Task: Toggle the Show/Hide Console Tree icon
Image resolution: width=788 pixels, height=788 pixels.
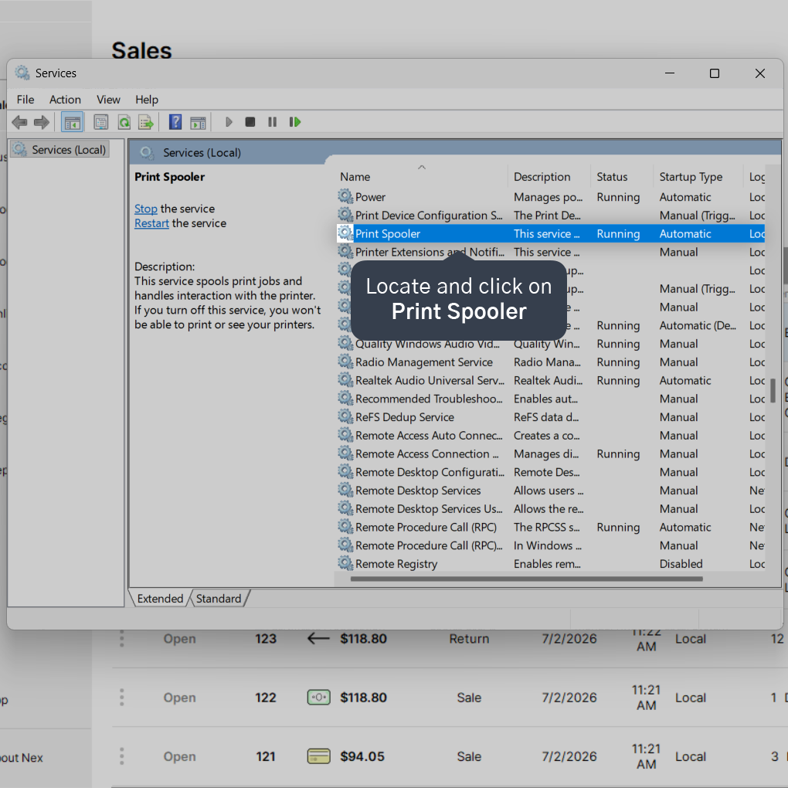Action: (73, 122)
